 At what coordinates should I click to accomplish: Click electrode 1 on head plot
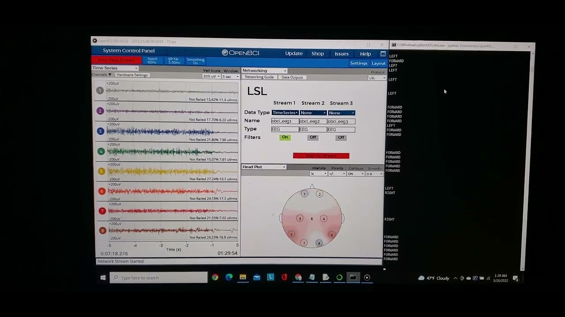point(304,194)
